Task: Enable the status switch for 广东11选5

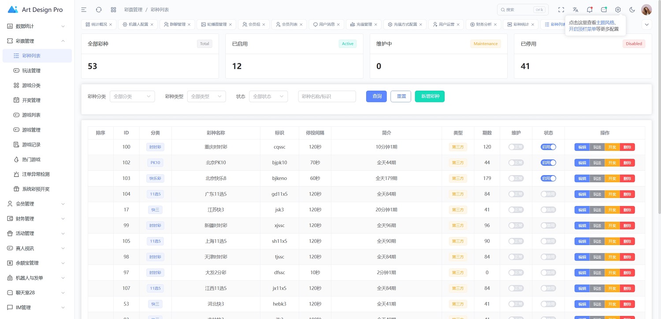Action: point(548,194)
